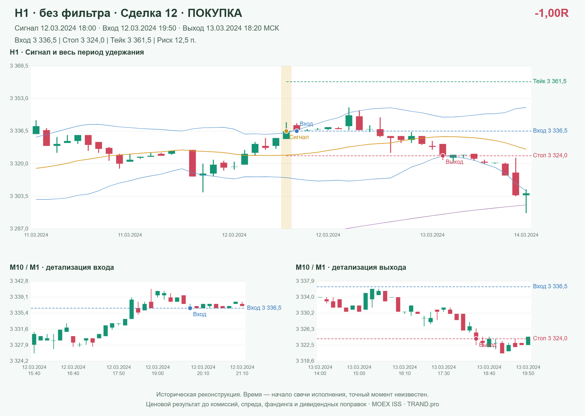Click the 3 318,6 axis label in exit chart
The image size is (585, 416).
(x=305, y=361)
